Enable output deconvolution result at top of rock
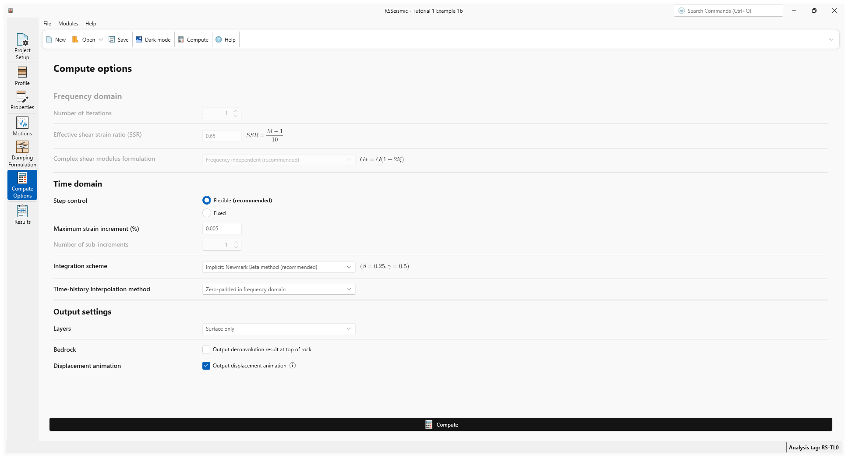The height and width of the screenshot is (459, 848). [x=206, y=350]
